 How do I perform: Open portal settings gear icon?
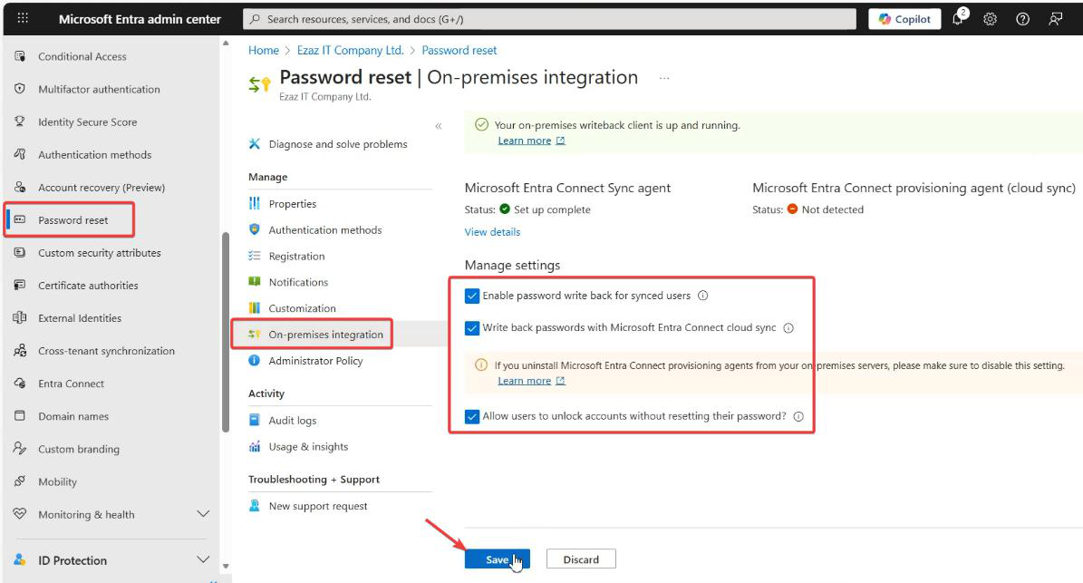990,19
